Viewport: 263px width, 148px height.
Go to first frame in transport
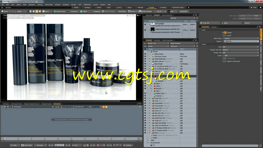point(49,145)
